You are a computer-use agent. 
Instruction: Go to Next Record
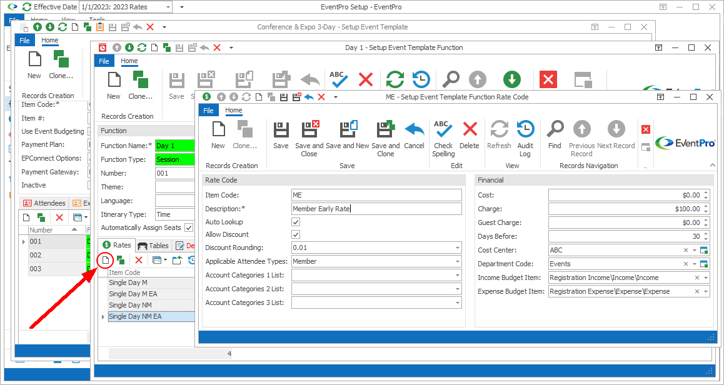pyautogui.click(x=616, y=135)
